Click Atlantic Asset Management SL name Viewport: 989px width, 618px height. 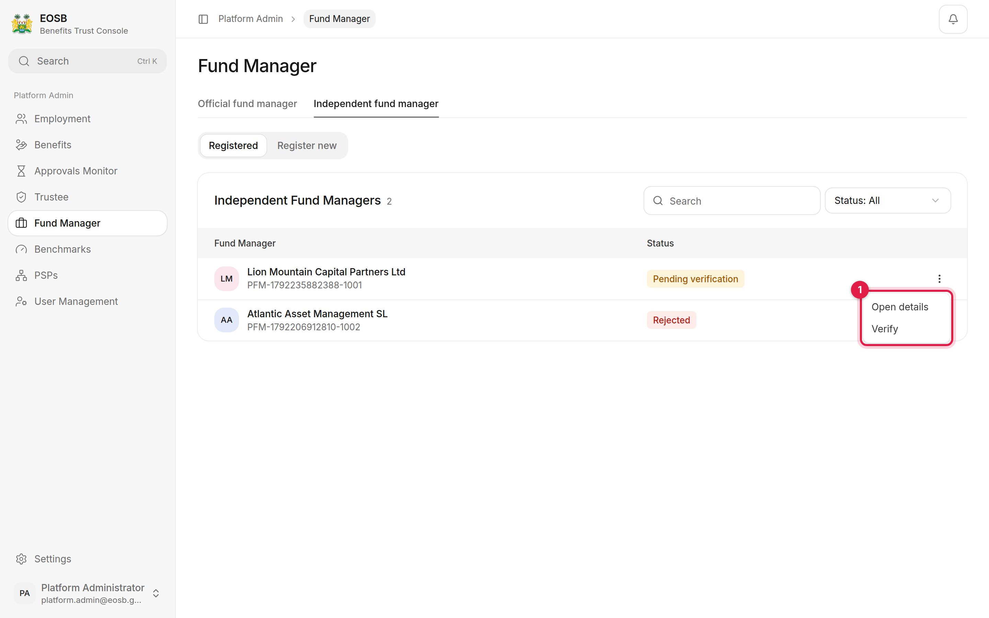(x=317, y=314)
